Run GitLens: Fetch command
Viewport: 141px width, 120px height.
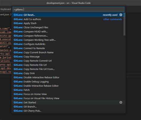pyautogui.click(x=68, y=90)
